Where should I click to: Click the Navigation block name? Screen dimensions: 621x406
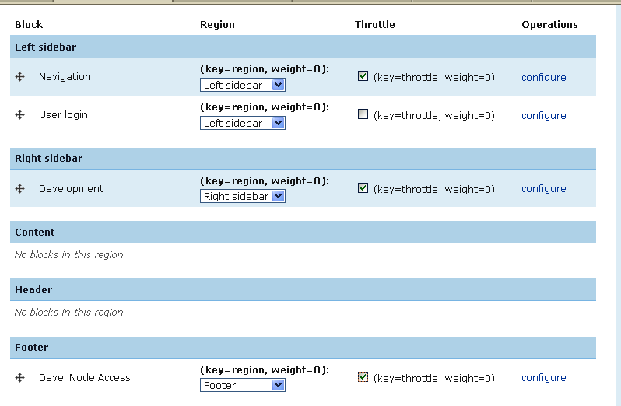(x=65, y=77)
